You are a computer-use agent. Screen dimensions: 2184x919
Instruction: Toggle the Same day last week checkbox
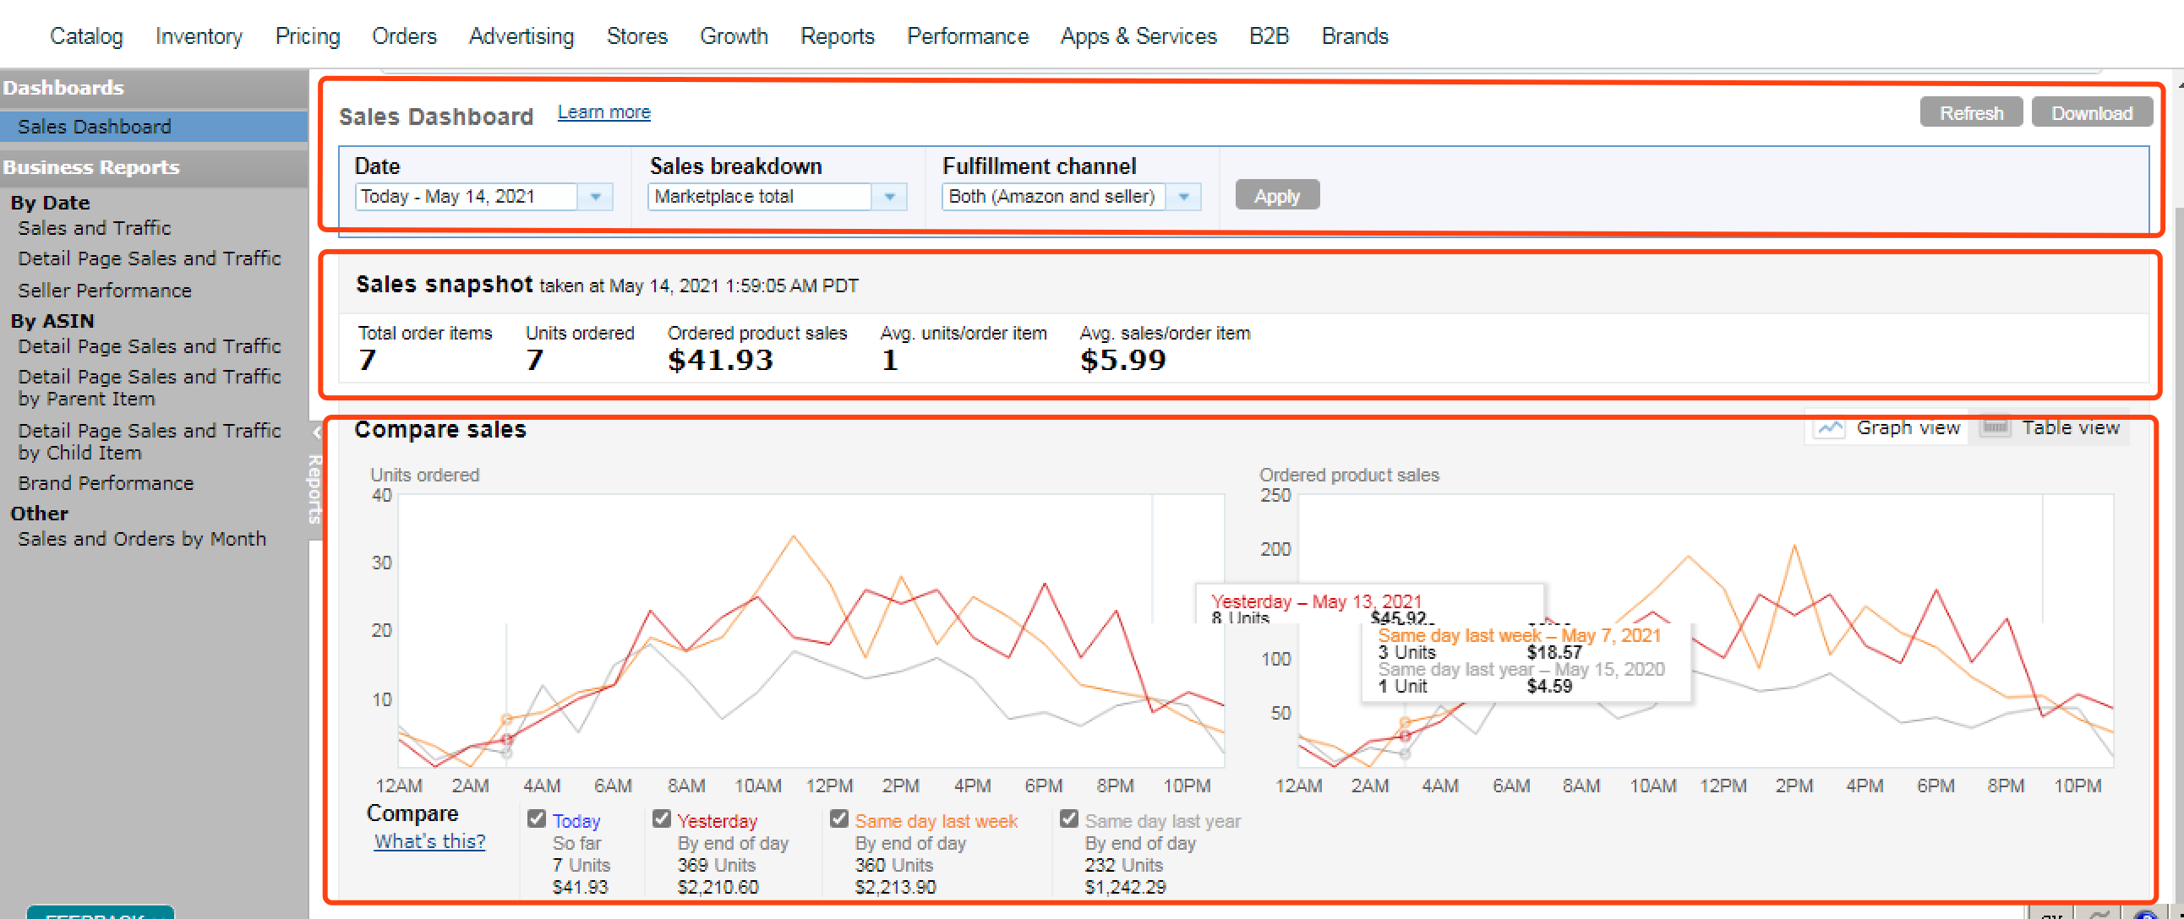[838, 818]
